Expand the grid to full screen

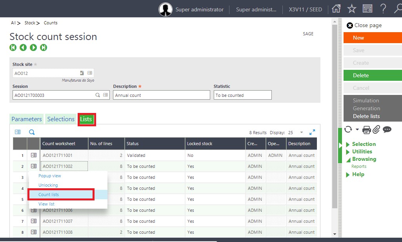click(312, 133)
